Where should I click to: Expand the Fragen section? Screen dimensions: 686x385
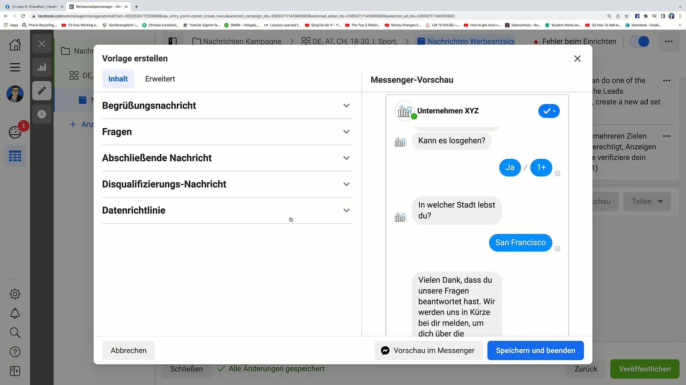[227, 132]
